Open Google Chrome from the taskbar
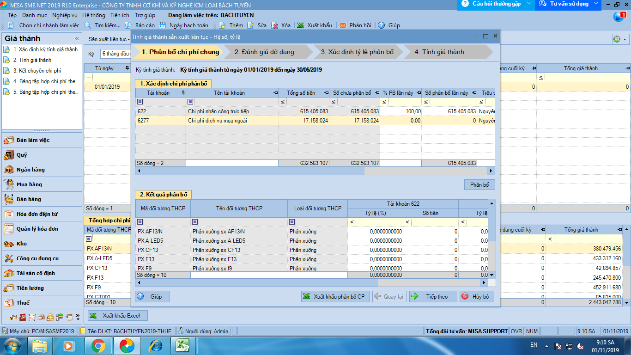The width and height of the screenshot is (631, 355). tap(98, 345)
